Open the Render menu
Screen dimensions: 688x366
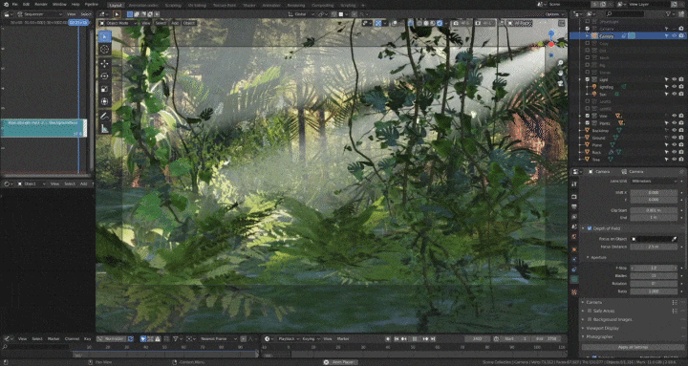pyautogui.click(x=41, y=5)
